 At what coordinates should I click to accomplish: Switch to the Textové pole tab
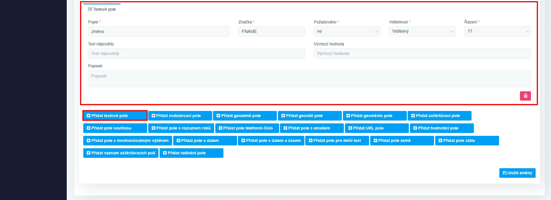coord(102,9)
